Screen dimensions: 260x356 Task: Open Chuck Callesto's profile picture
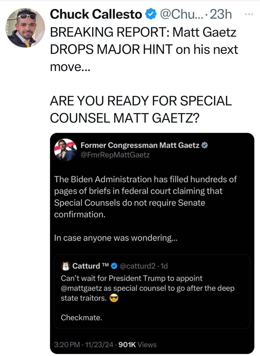click(25, 28)
